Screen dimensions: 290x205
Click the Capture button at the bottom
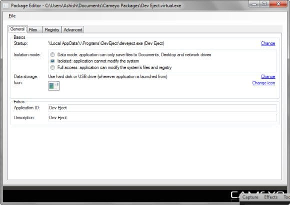coord(250,197)
